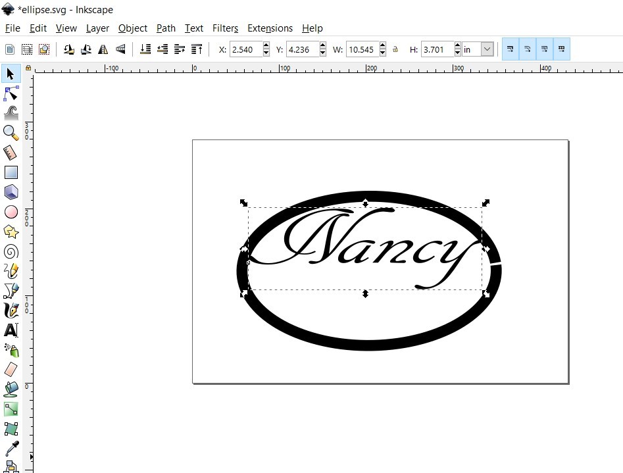Select the Bezier pen tool
Image resolution: width=623 pixels, height=473 pixels.
[11, 291]
